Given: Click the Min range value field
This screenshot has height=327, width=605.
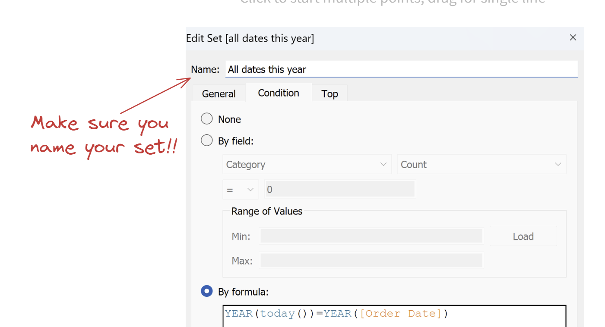Looking at the screenshot, I should (x=371, y=236).
